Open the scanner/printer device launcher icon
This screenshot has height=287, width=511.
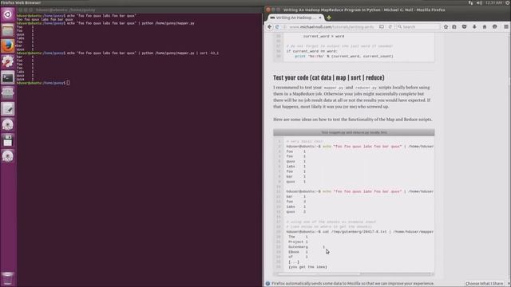(8, 93)
